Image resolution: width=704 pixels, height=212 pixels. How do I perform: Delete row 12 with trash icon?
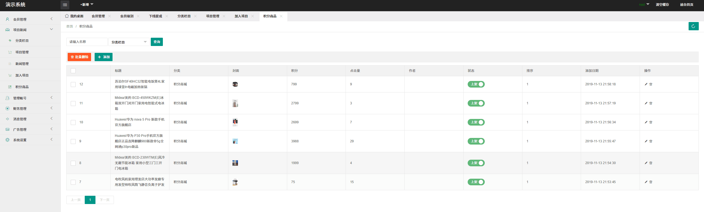(x=651, y=84)
